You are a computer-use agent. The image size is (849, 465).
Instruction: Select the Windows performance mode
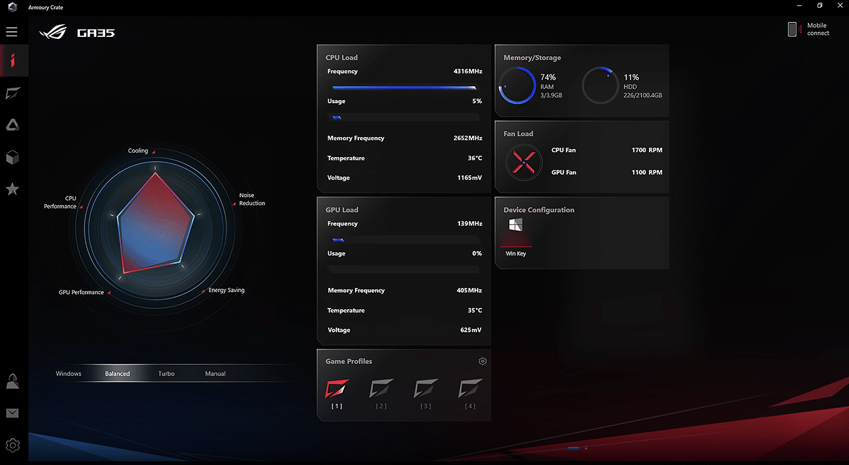click(68, 373)
